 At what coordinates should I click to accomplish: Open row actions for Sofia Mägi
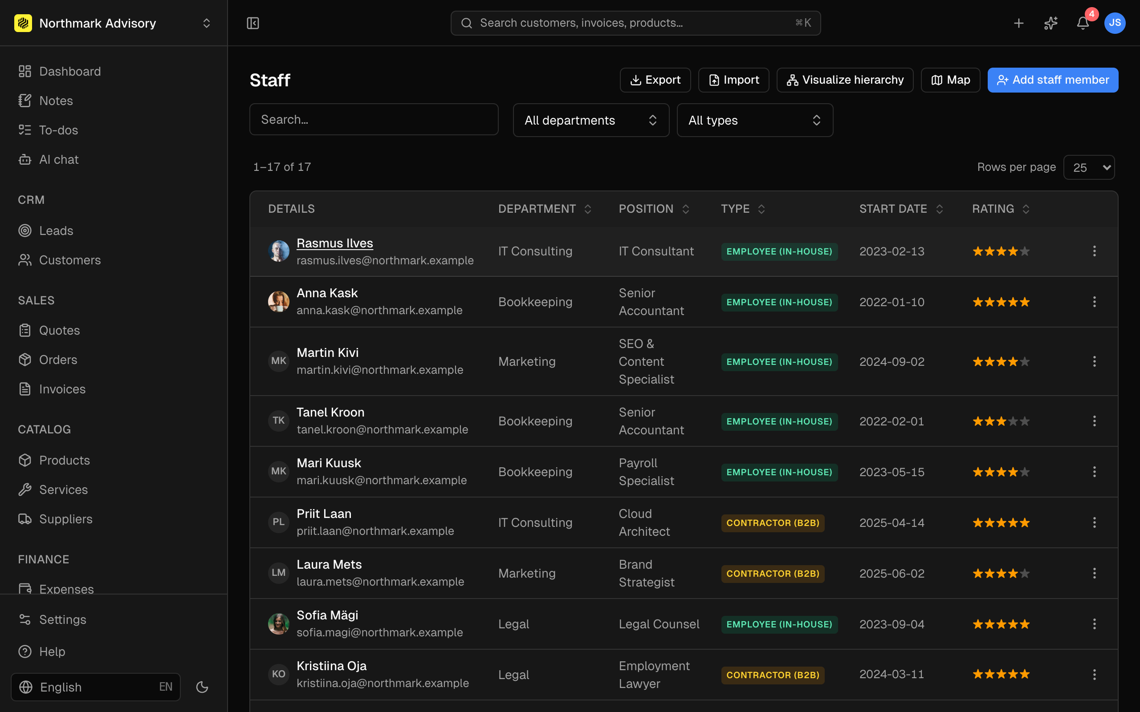(1094, 624)
